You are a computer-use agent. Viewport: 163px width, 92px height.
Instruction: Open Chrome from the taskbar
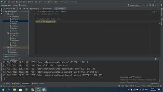coord(32,90)
